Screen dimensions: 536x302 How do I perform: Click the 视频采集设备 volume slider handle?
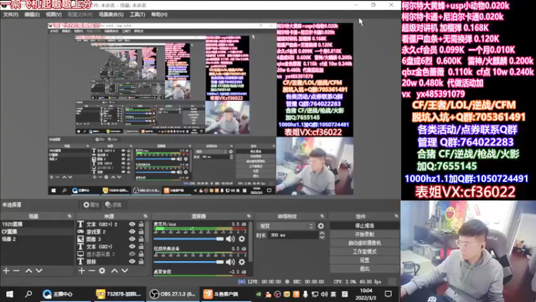pos(220,262)
